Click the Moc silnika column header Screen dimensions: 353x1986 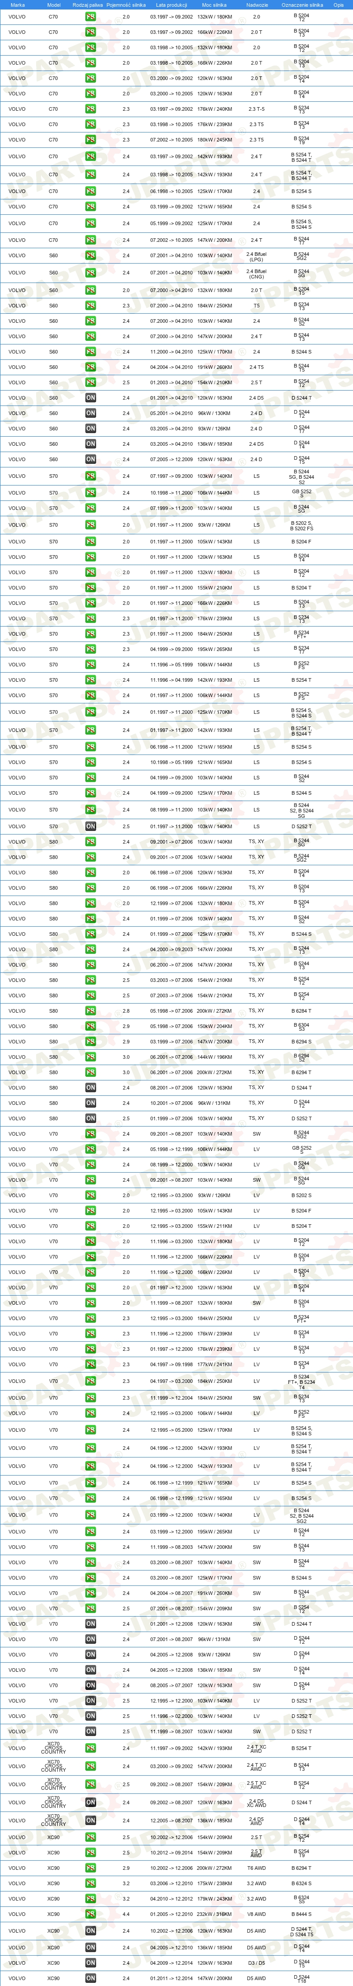214,5
